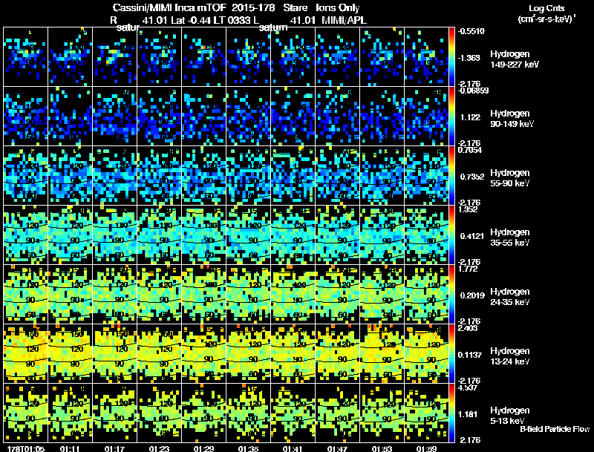Click the color bar for Hydrogen 5-13 keV
The width and height of the screenshot is (594, 452).
click(451, 413)
